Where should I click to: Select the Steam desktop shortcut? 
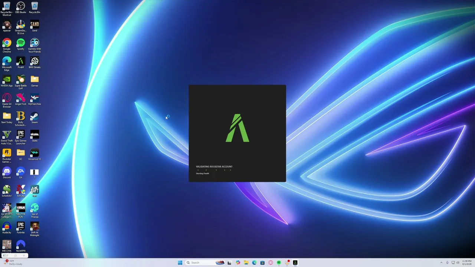(x=35, y=118)
